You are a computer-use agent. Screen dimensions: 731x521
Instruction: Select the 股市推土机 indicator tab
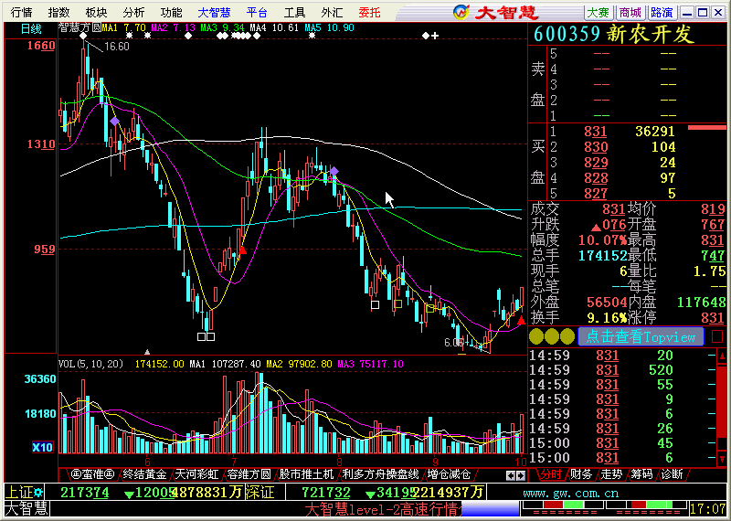coord(306,474)
